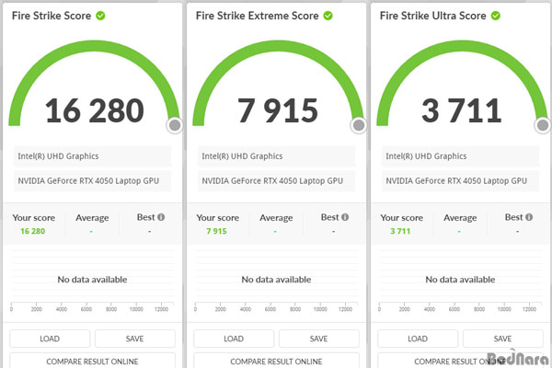The height and width of the screenshot is (368, 552).
Task: Load a result in the Fire Strike Ultra panel
Action: click(x=418, y=339)
